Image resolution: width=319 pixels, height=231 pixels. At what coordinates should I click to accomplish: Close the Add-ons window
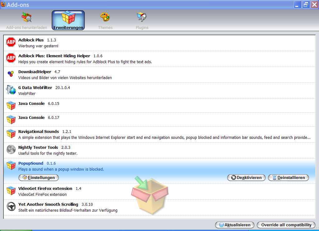(x=314, y=4)
